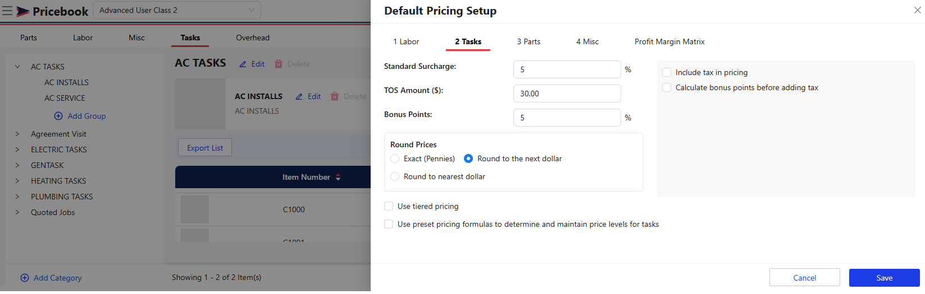
Task: Check Use tiered pricing option
Action: tap(389, 206)
